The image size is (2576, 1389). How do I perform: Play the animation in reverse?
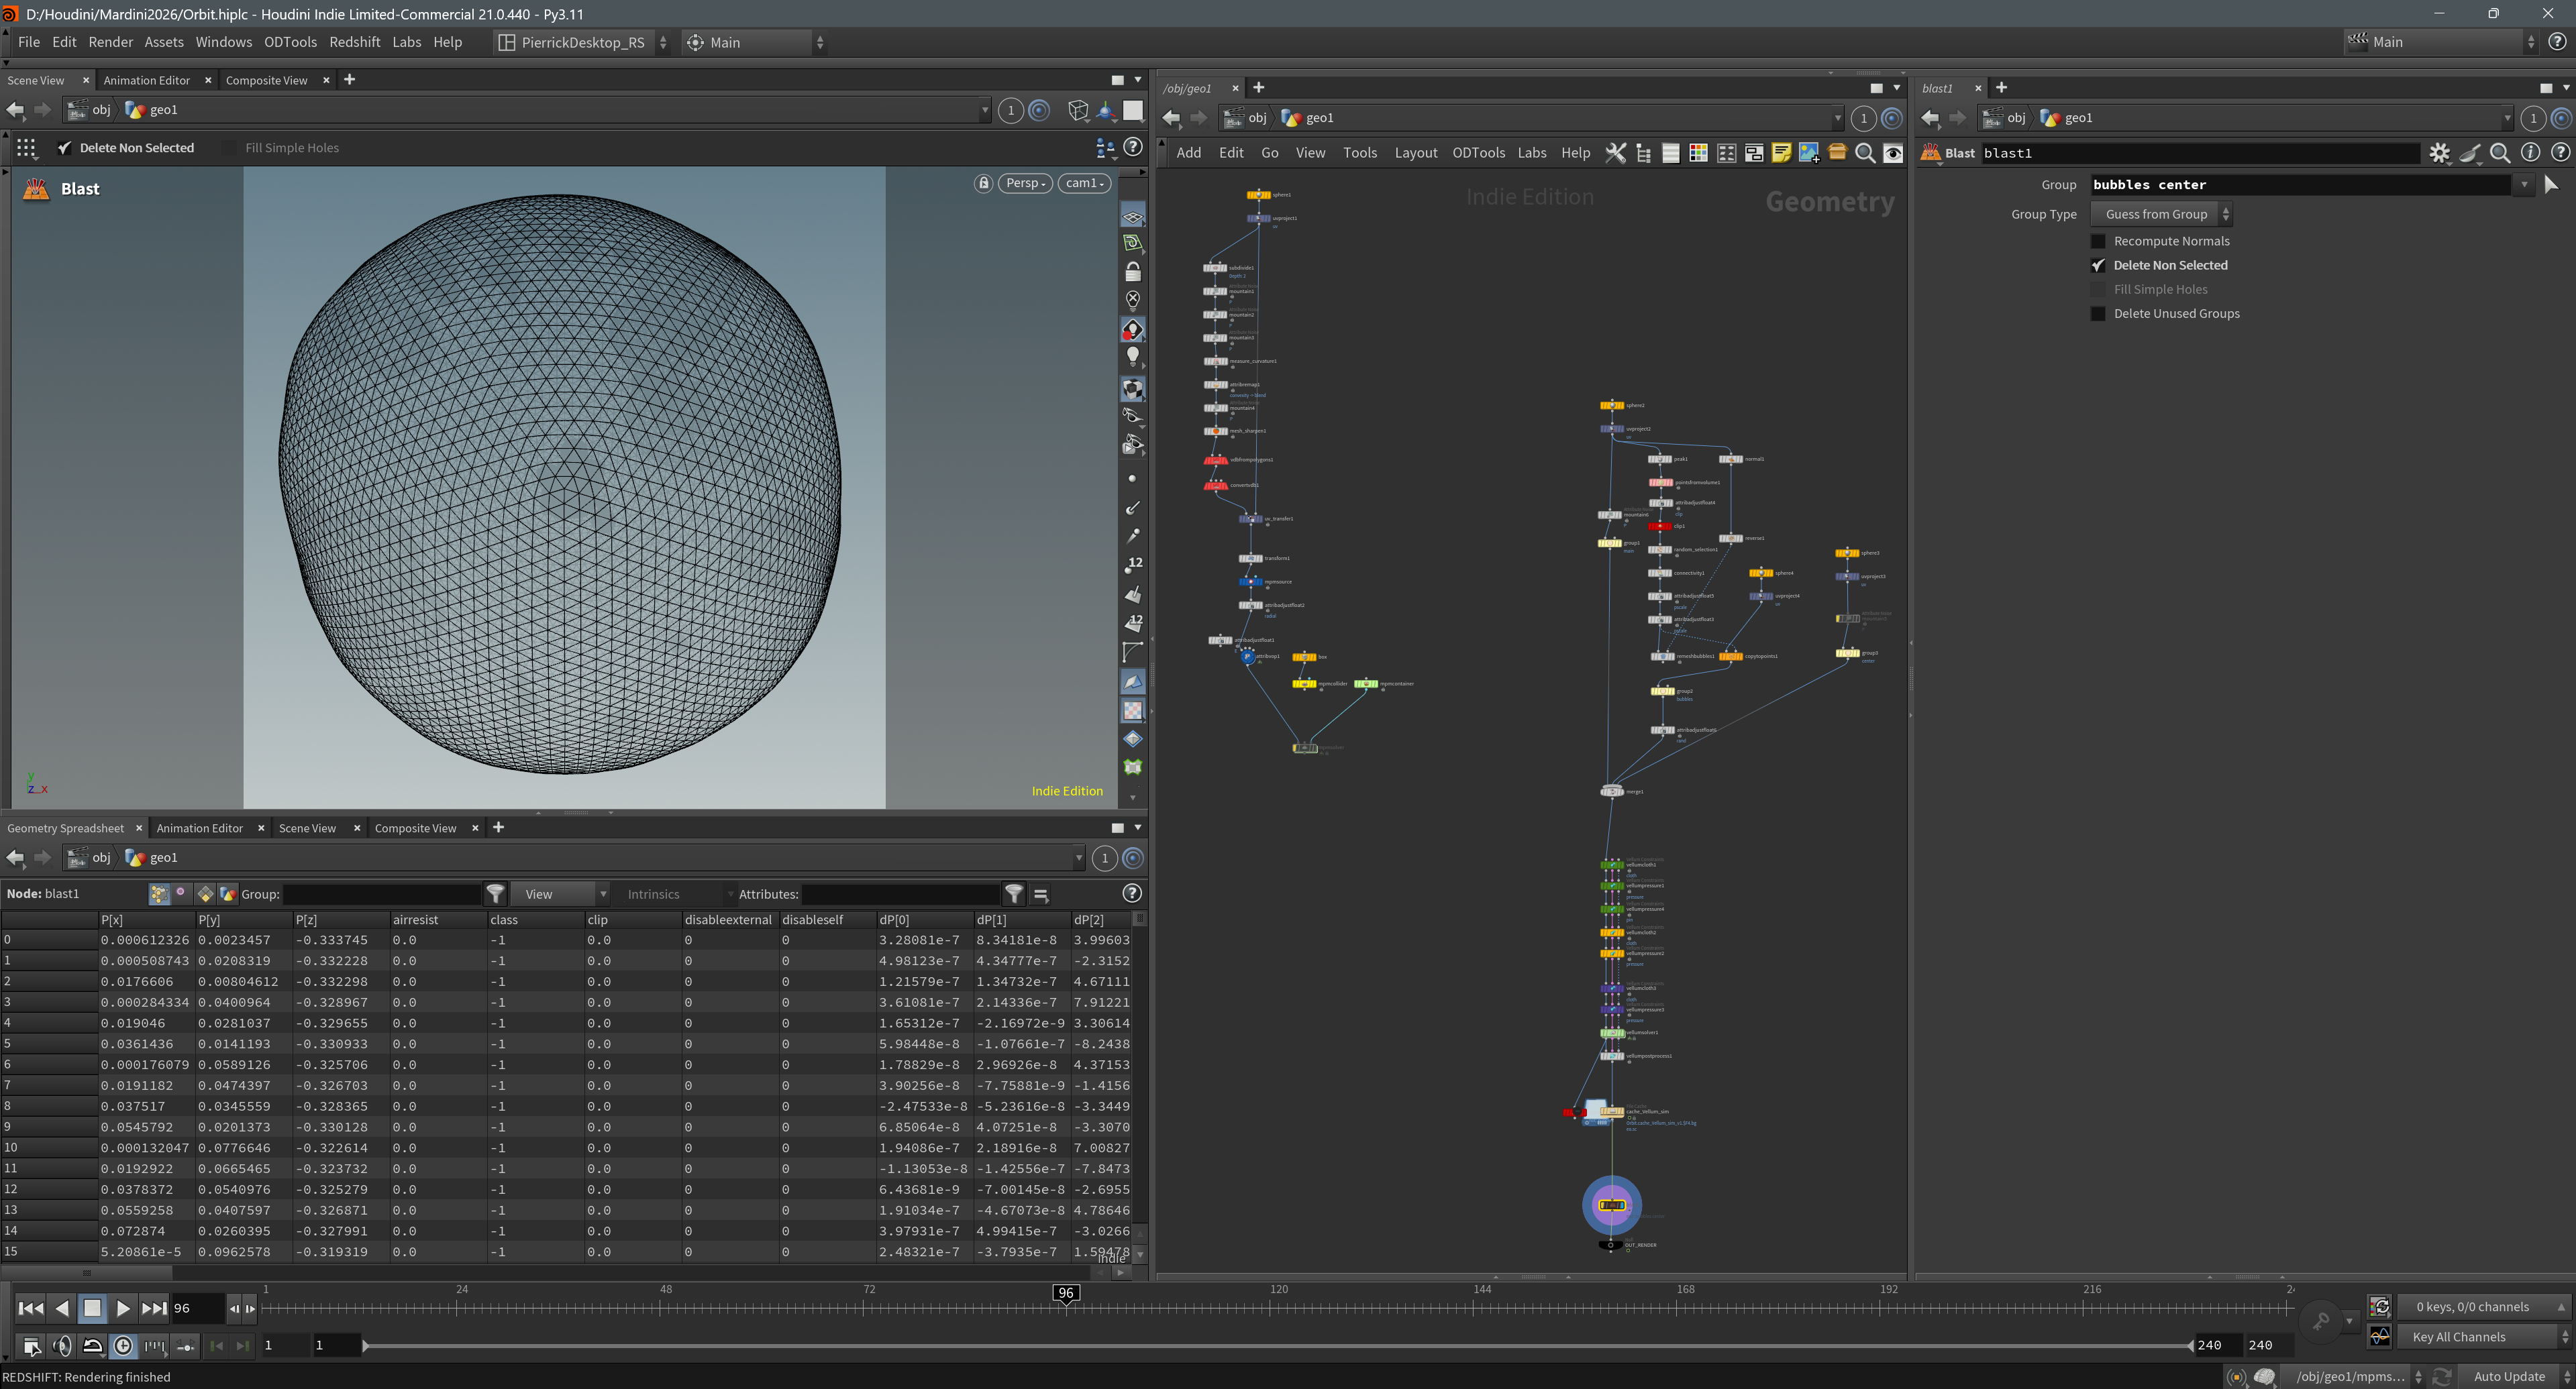pos(62,1308)
